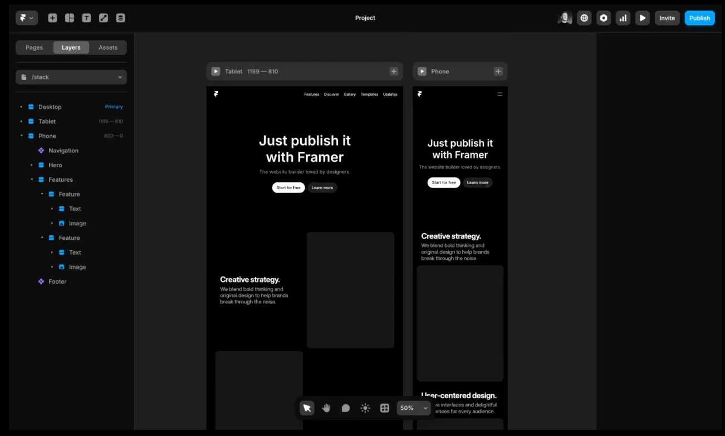The image size is (725, 436).
Task: Open the zoom level 50% dropdown
Action: click(413, 408)
